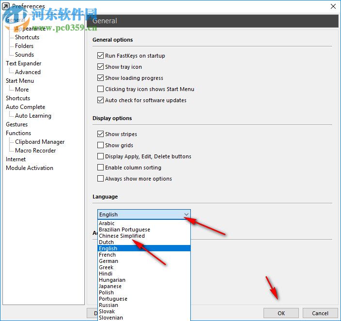Select Functions category
Image resolution: width=341 pixels, height=321 pixels.
[18, 133]
